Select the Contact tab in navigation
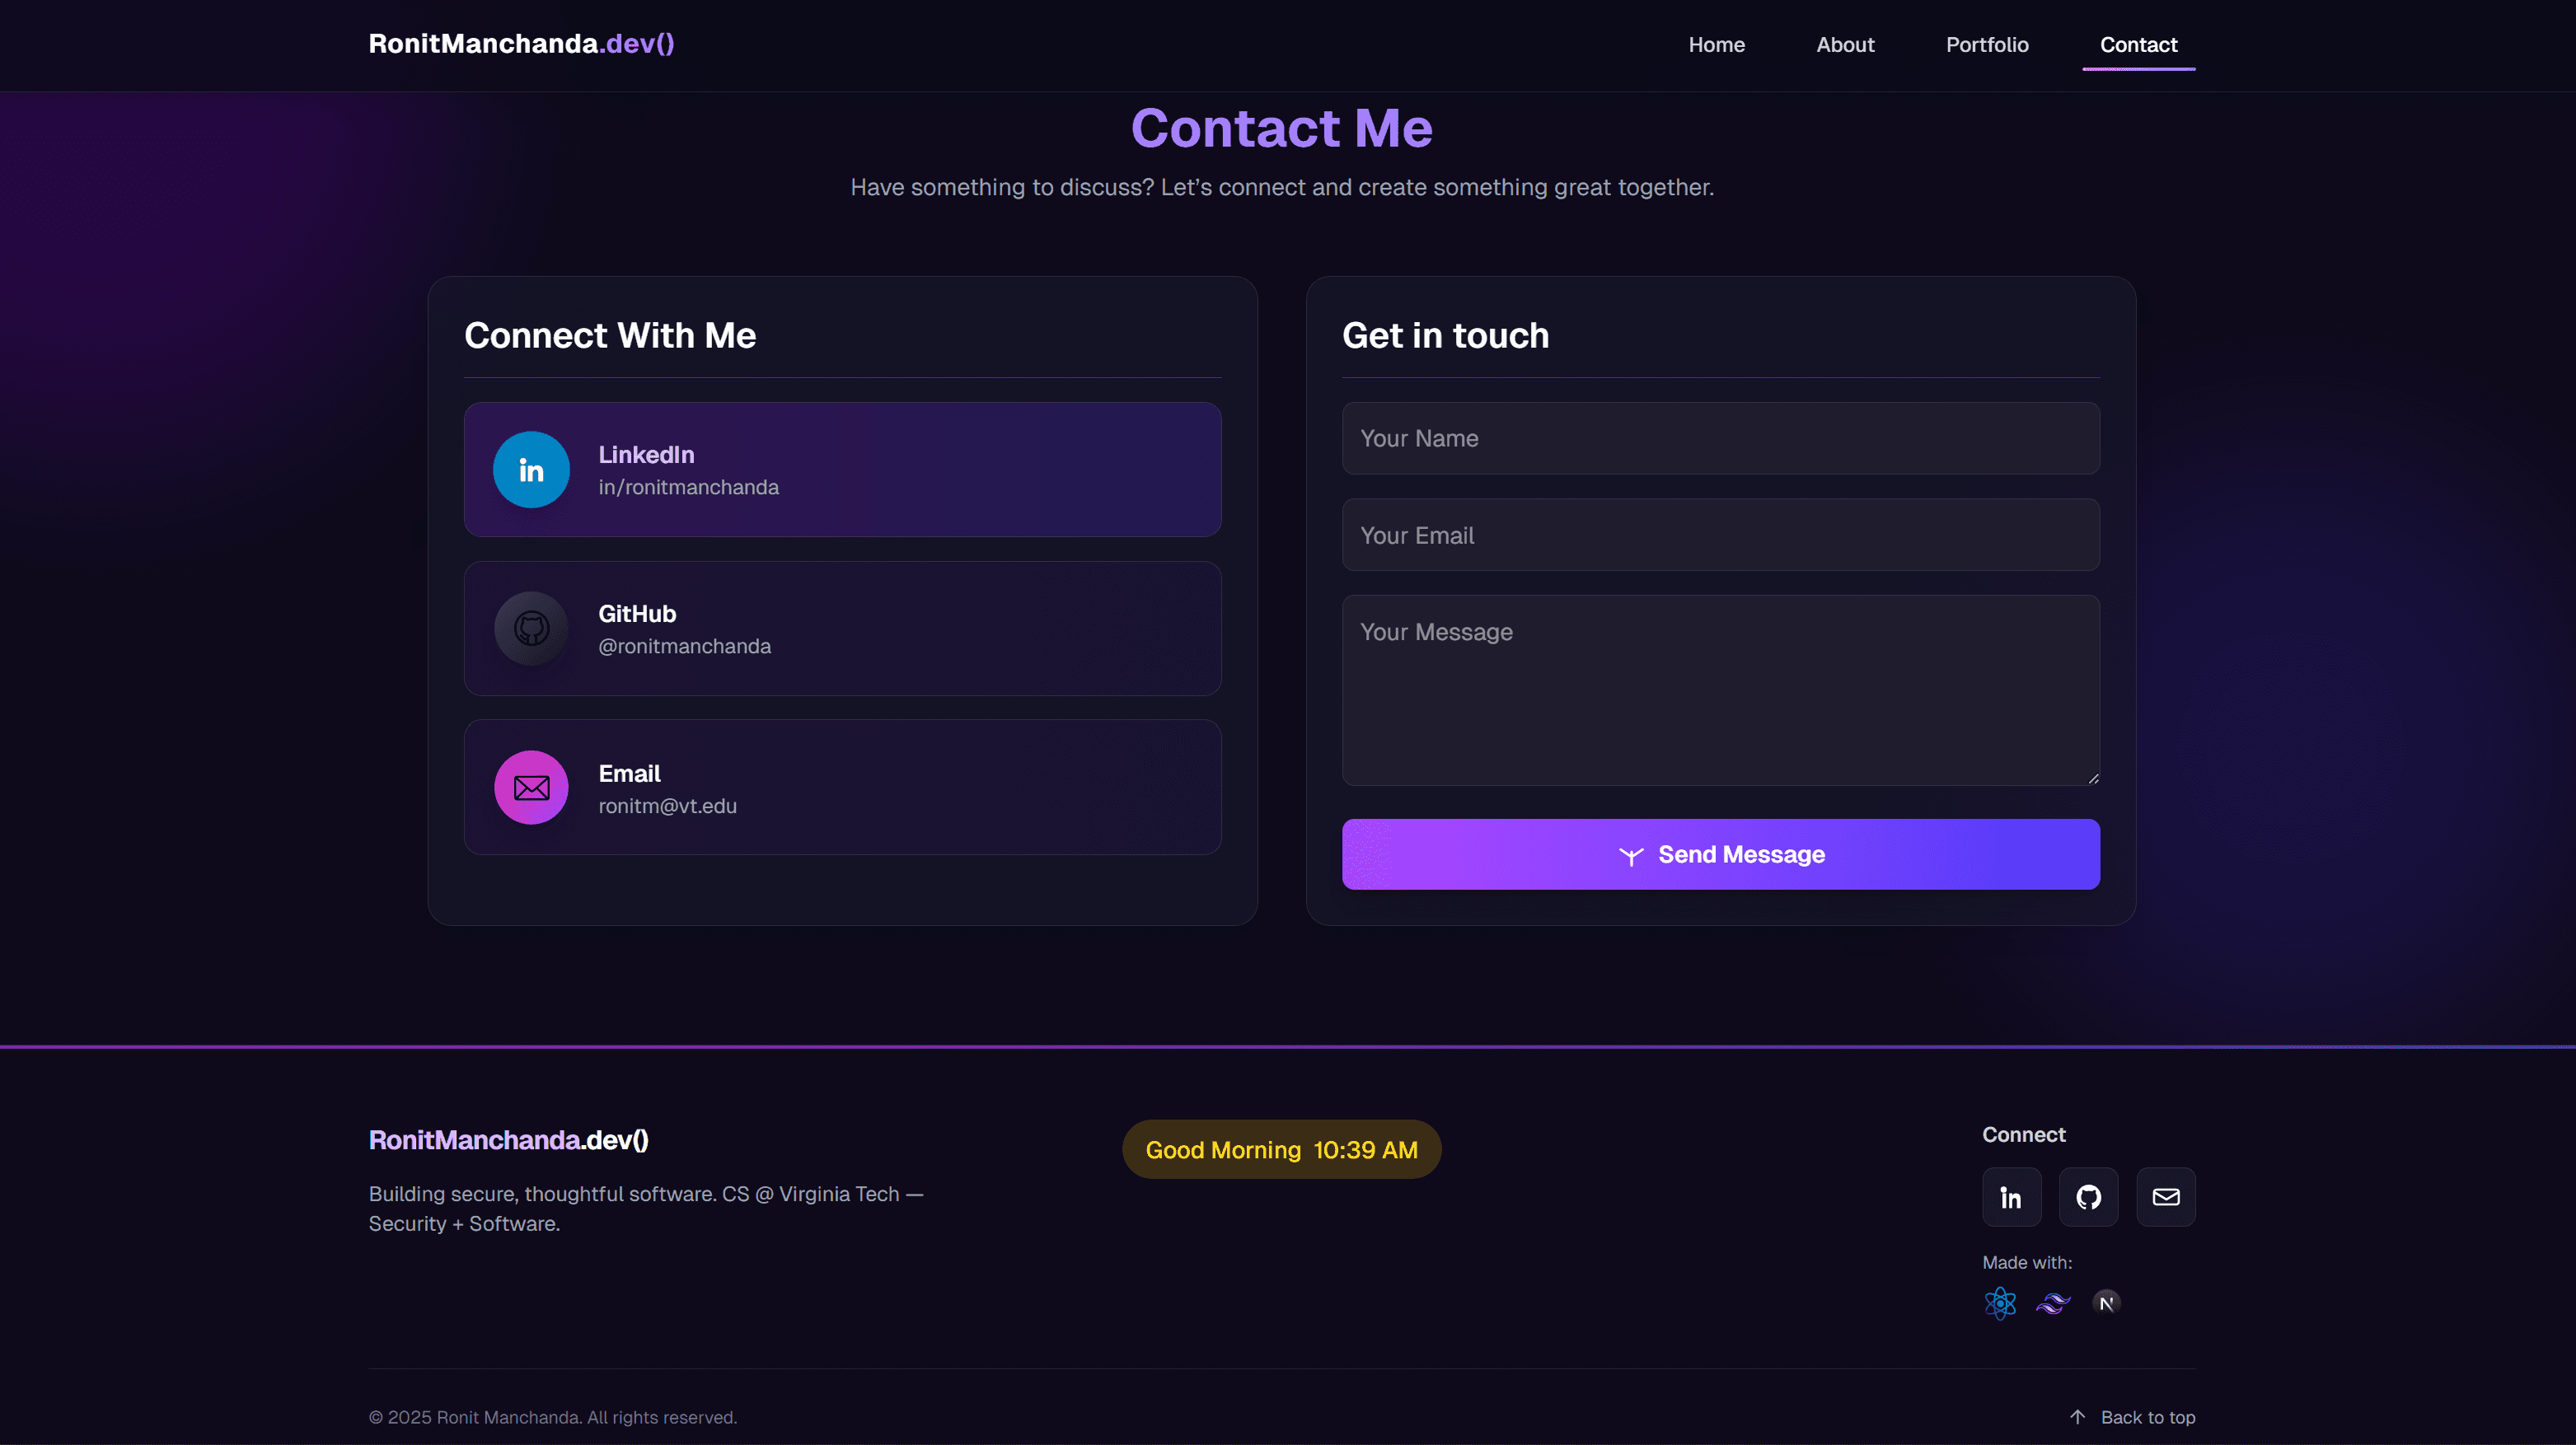This screenshot has width=2576, height=1445. (x=2138, y=44)
